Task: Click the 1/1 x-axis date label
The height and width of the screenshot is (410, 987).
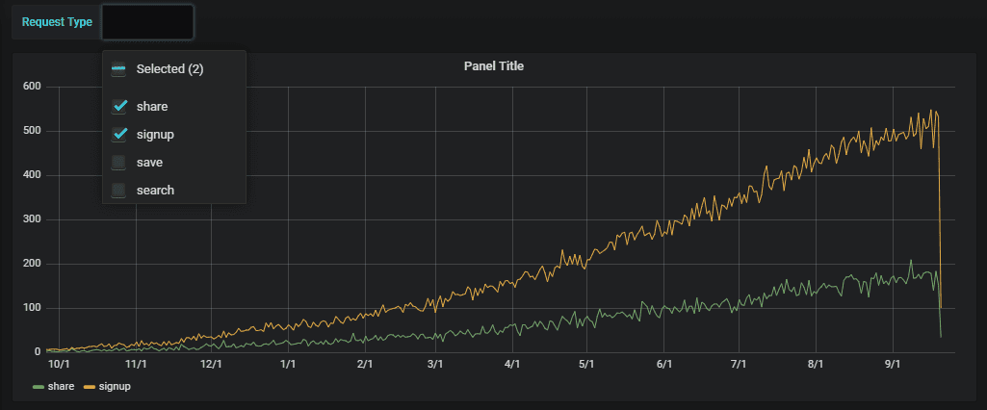Action: tap(288, 365)
